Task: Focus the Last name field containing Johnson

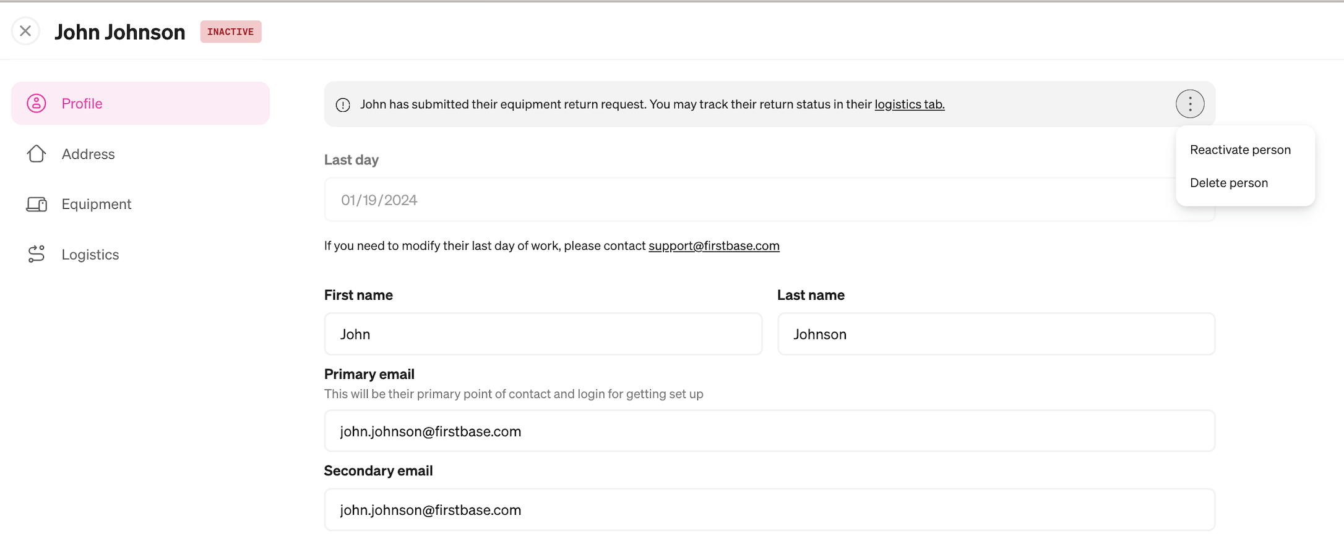Action: [x=996, y=334]
